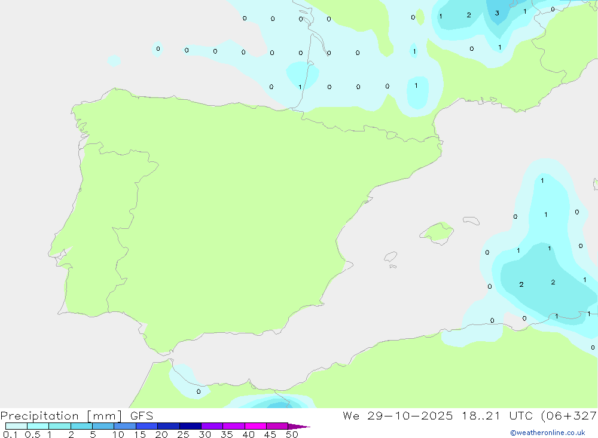Click the legend label '45'
Viewport: 598px width, 438px height.
point(270,434)
